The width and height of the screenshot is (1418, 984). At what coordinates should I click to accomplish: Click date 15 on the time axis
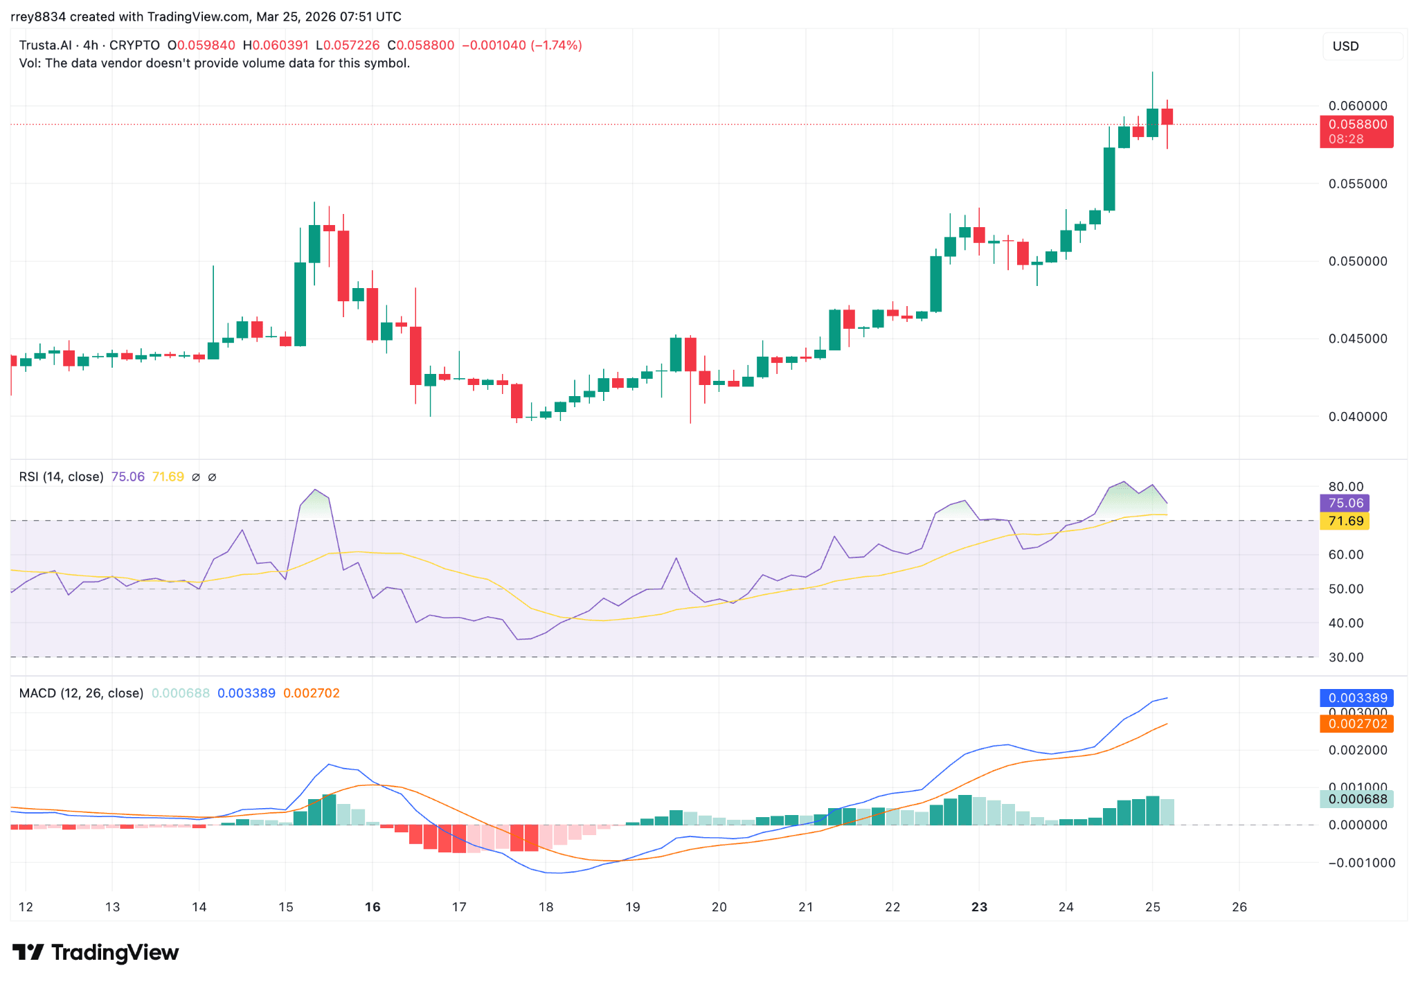tap(286, 906)
